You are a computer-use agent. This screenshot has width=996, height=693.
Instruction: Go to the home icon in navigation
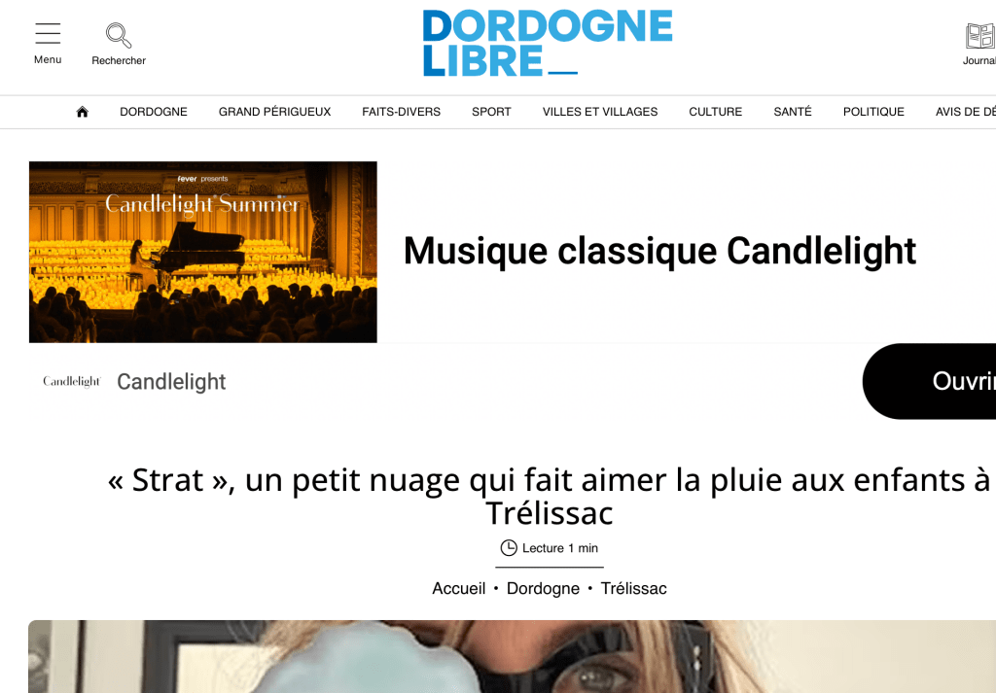click(82, 113)
